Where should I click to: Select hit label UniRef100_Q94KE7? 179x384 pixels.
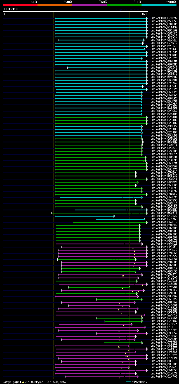(x=164, y=194)
